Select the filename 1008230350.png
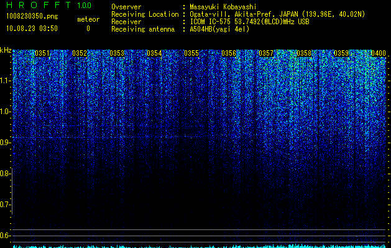The image size is (391, 248). tap(32, 16)
